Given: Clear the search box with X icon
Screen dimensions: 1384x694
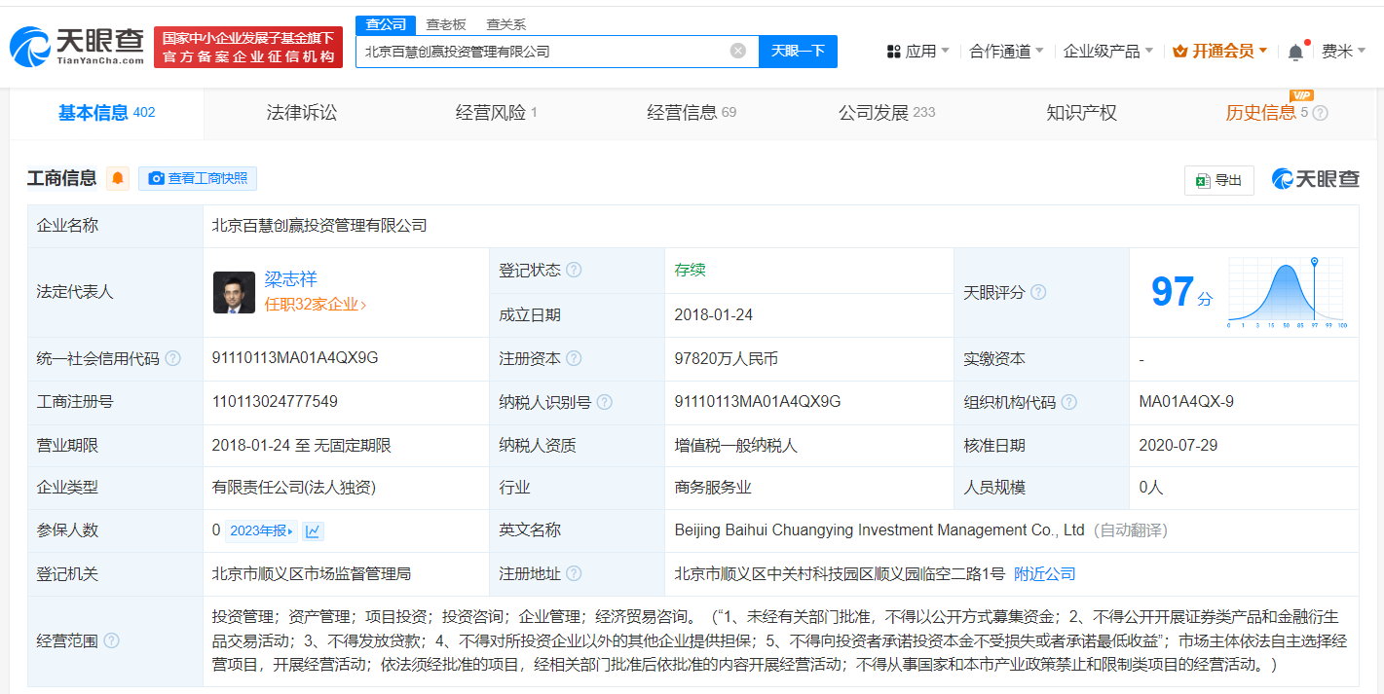Looking at the screenshot, I should pyautogui.click(x=738, y=51).
